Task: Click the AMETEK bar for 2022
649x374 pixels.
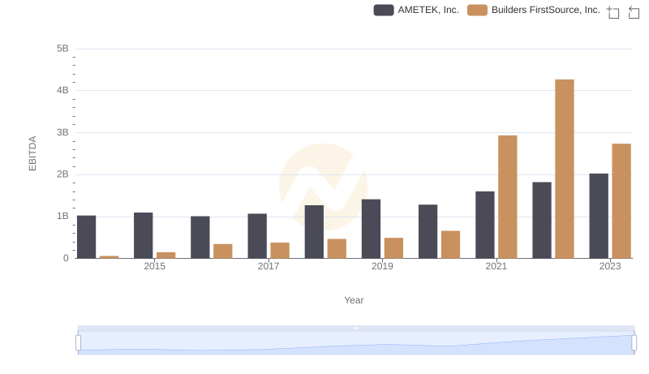Action: point(542,220)
